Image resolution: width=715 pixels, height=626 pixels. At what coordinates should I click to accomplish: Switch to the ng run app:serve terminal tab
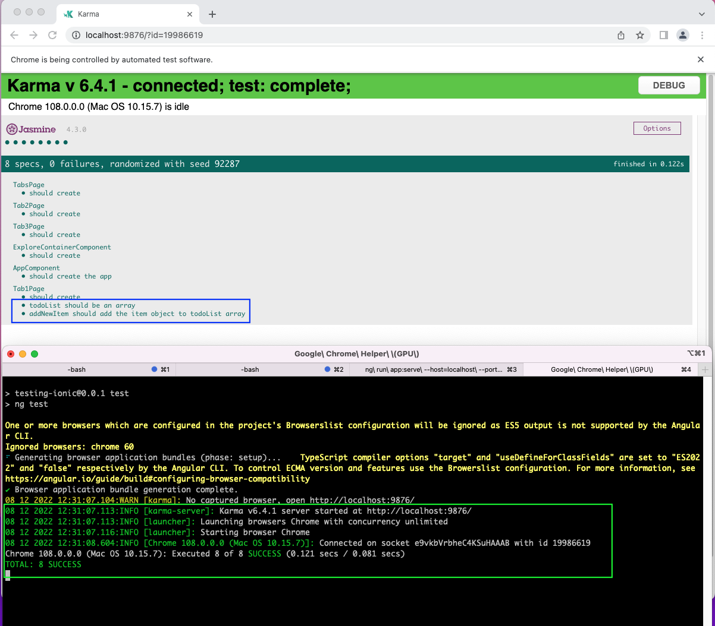[435, 369]
